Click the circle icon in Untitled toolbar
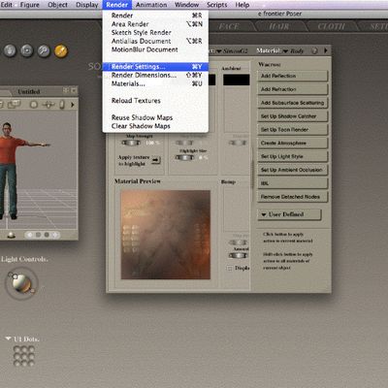Viewport: 388px width, 388px height. [x=34, y=105]
